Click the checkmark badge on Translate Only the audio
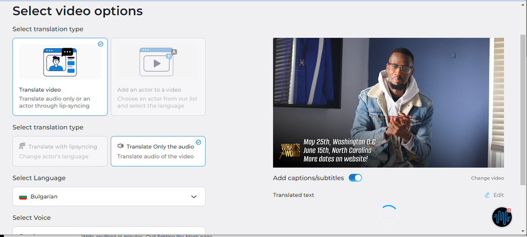Viewport: 527px width, 237px height. [x=198, y=142]
